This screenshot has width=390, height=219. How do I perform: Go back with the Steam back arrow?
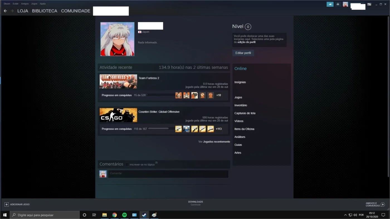click(x=5, y=11)
